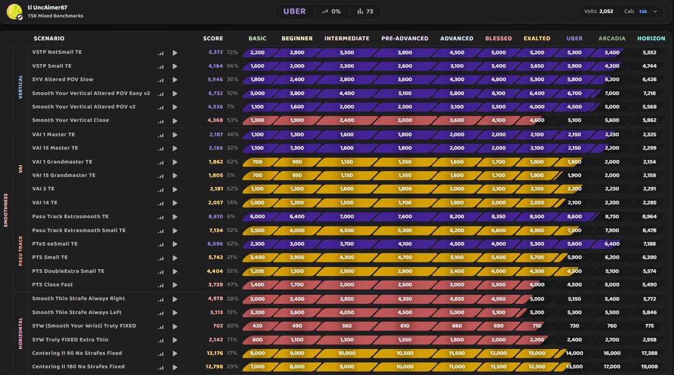Screen dimensions: 674x375
Task: Play the VSTP Small TE scenario
Action: pos(175,66)
